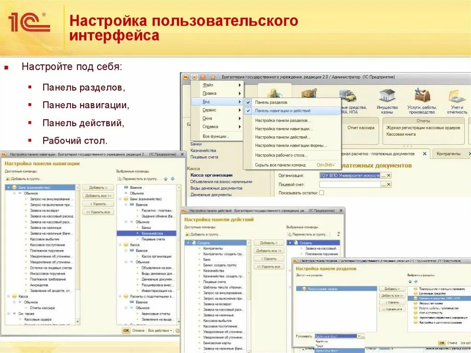This screenshot has height=353, width=471.
Task: Clear the Лицевой счет field with X
Action: (x=389, y=184)
